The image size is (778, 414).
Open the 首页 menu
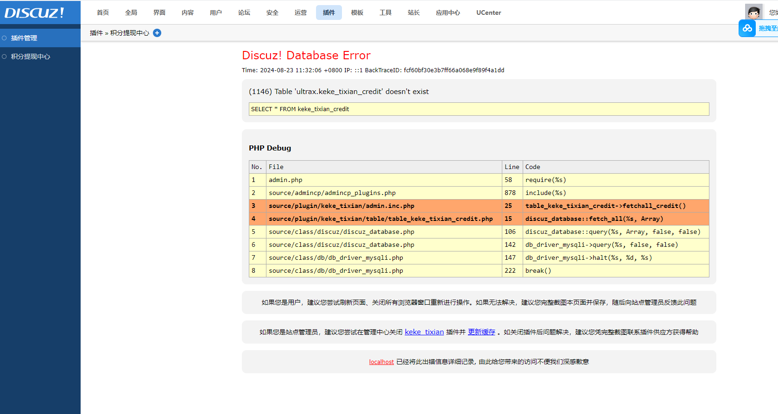tap(103, 13)
